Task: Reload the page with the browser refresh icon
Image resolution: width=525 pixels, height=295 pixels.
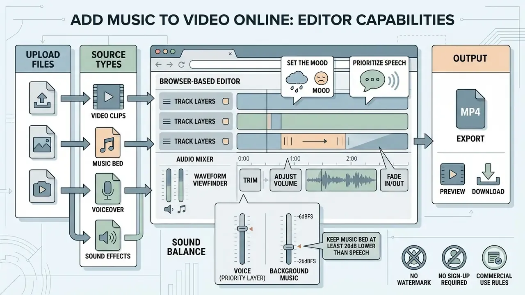Action: click(181, 65)
